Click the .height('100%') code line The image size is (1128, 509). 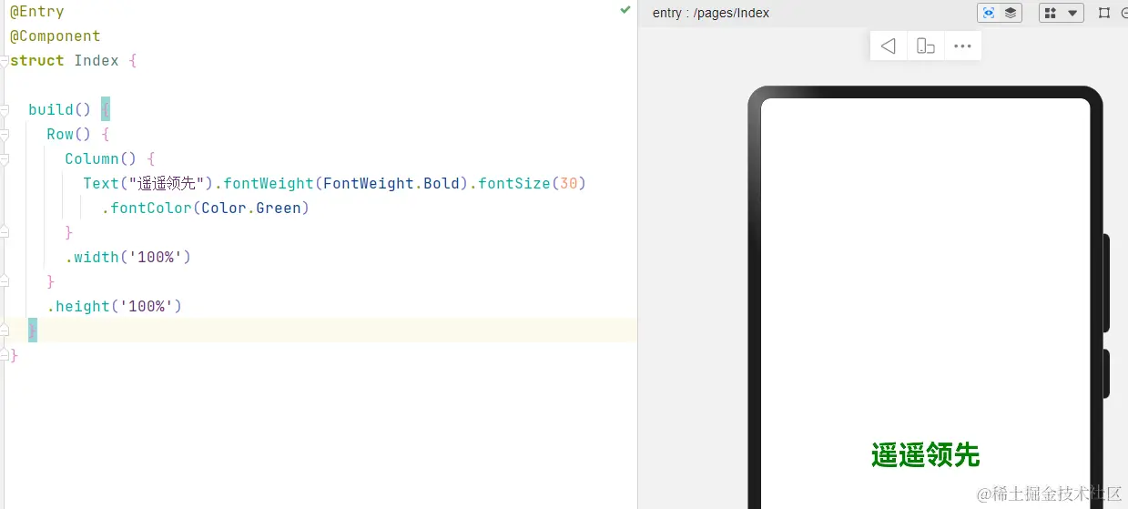[115, 307]
